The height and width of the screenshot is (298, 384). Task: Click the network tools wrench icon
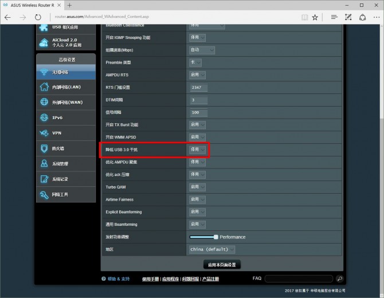coord(44,195)
